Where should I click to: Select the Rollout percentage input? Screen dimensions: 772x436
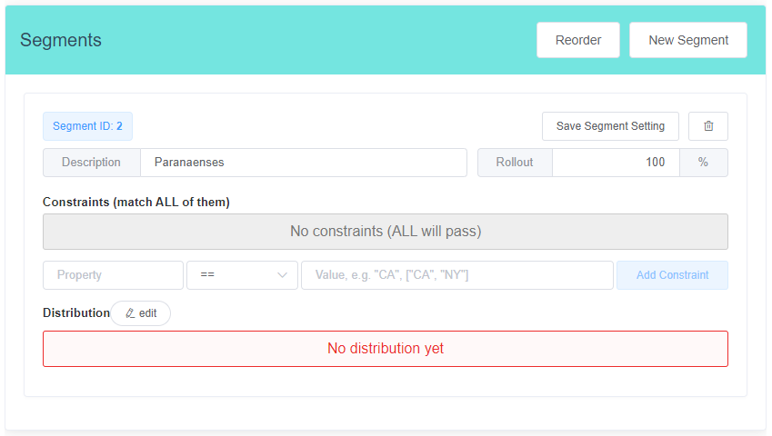(616, 163)
